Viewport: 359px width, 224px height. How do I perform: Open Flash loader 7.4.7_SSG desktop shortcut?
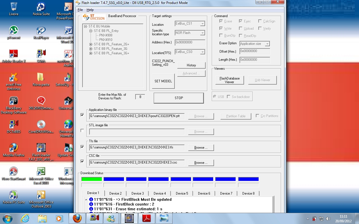[41, 152]
